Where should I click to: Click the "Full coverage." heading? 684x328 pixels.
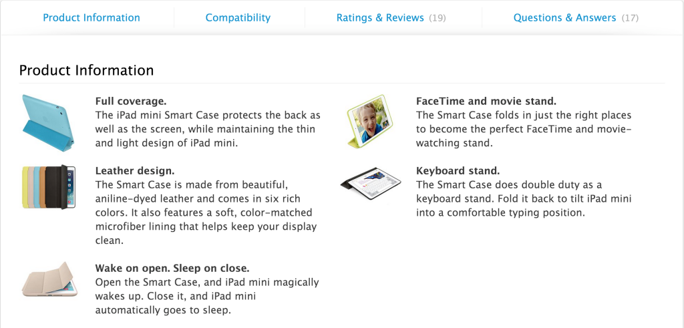click(131, 102)
